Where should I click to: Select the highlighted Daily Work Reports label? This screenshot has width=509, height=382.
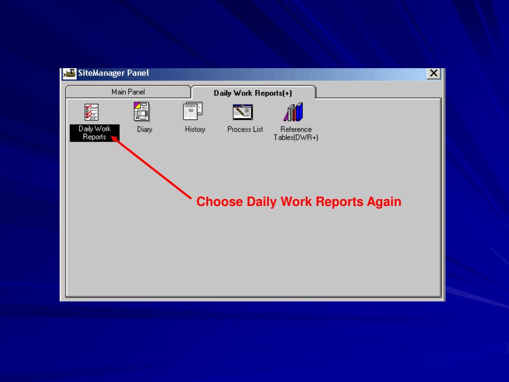(94, 133)
